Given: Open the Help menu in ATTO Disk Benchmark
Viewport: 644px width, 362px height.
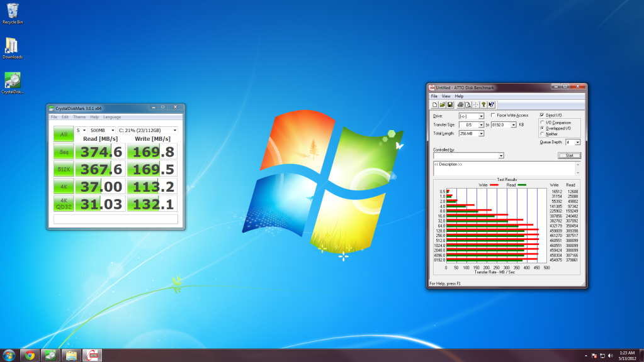Looking at the screenshot, I should (x=459, y=96).
